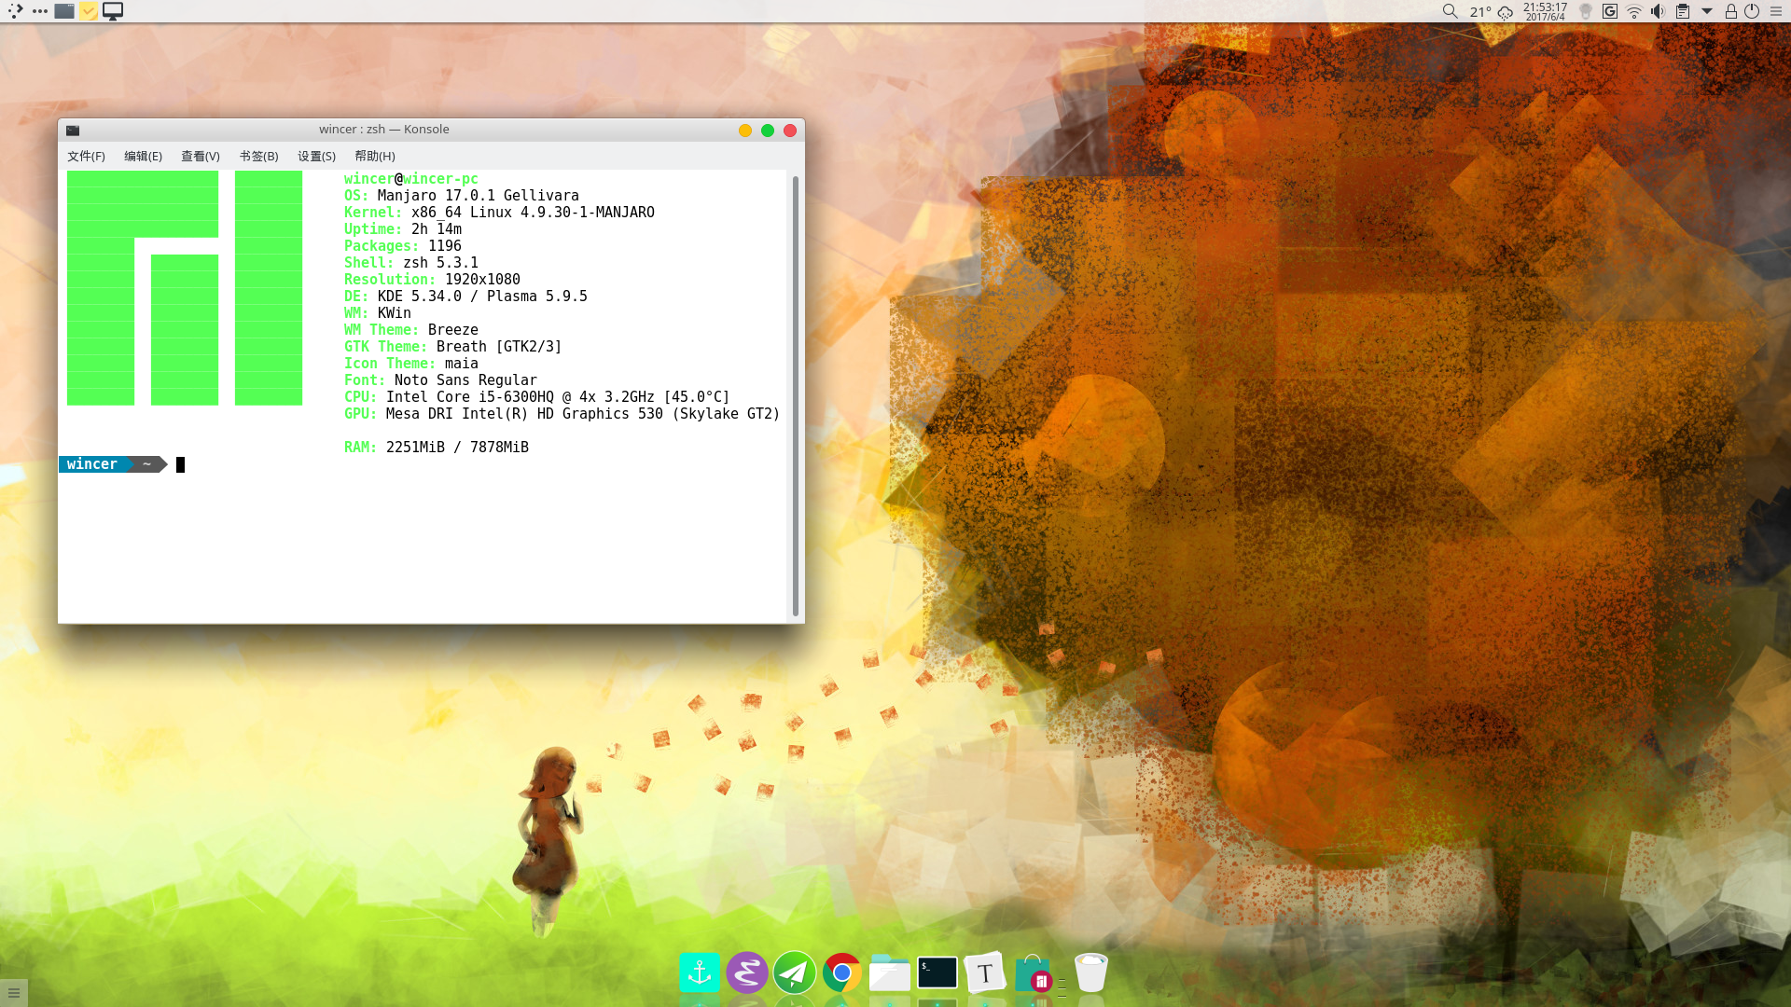Viewport: 1791px width, 1007px height.
Task: Open the 文件(F) menu in Konsole
Action: point(86,156)
